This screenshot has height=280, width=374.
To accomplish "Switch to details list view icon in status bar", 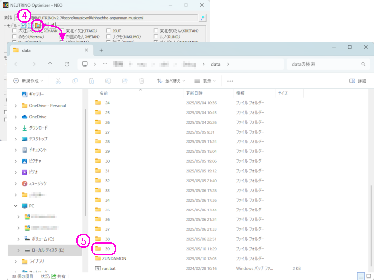I will (361, 276).
